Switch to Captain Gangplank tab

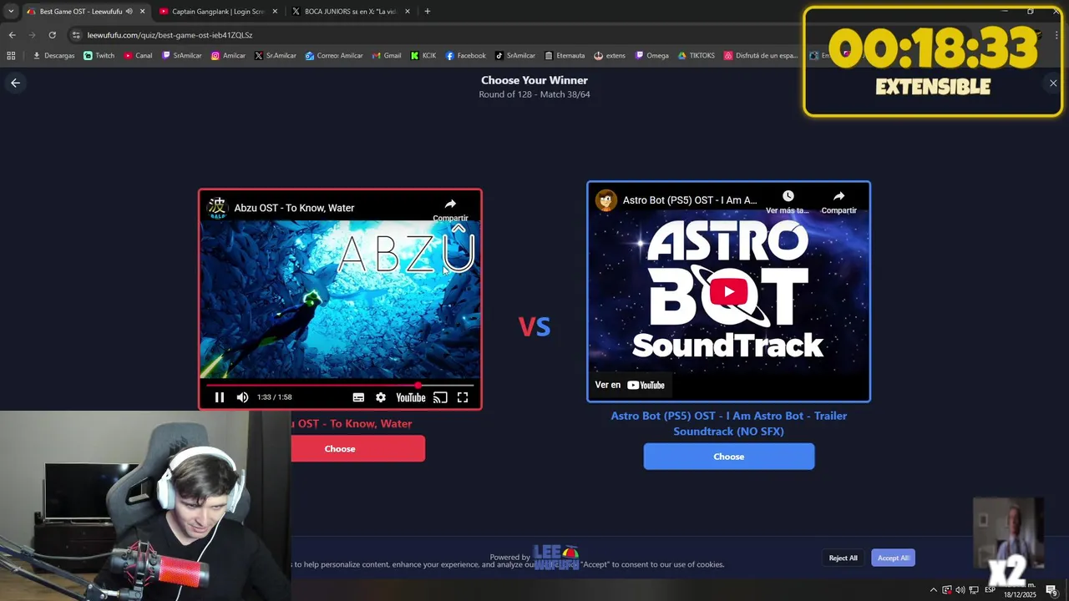coord(217,12)
